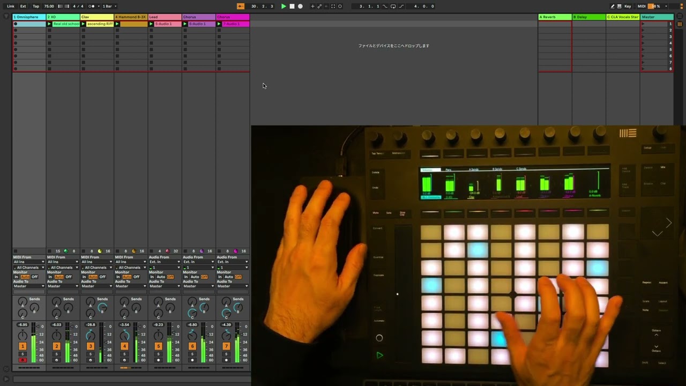The image size is (686, 386).
Task: Toggle the metronome button
Action: 92,6
